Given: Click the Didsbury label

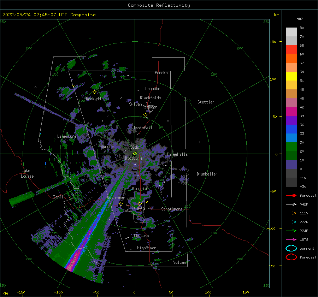Looking at the screenshot, I should point(133,158).
